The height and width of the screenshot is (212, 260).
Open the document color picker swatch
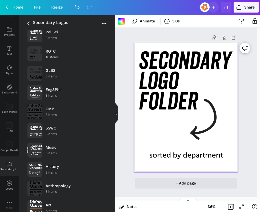coord(121,21)
